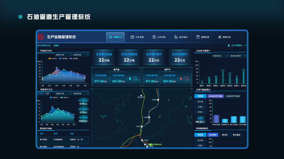
Task: Select the 输量 segment toggle
Action: click(47, 93)
